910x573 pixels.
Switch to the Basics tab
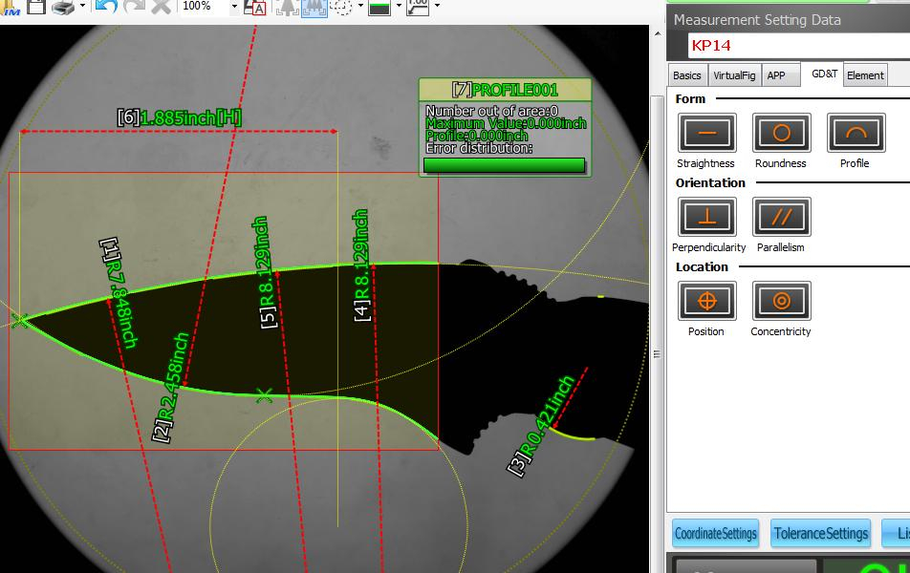[686, 75]
